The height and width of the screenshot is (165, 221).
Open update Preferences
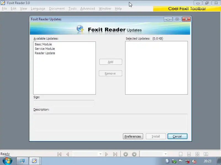pyautogui.click(x=133, y=136)
